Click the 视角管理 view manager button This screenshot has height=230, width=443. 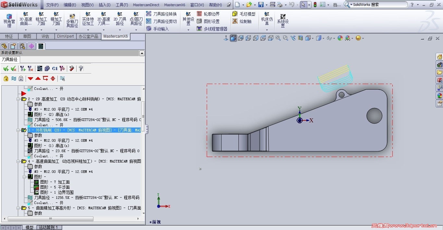click(x=9, y=21)
